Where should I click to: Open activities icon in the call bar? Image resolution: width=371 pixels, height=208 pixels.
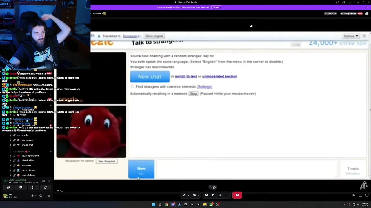coord(213,195)
